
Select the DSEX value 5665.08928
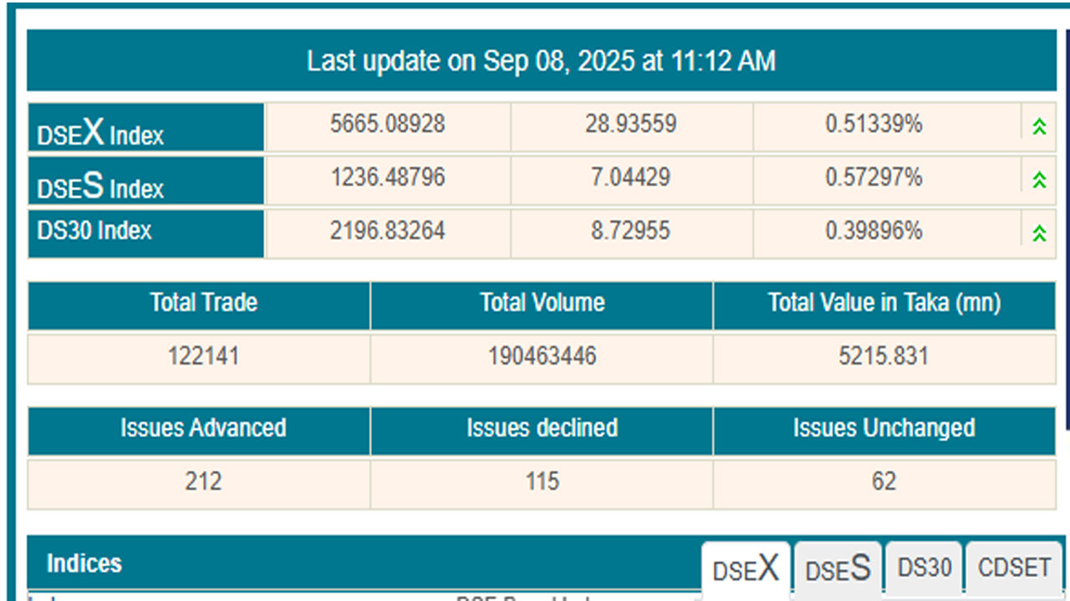pyautogui.click(x=387, y=124)
